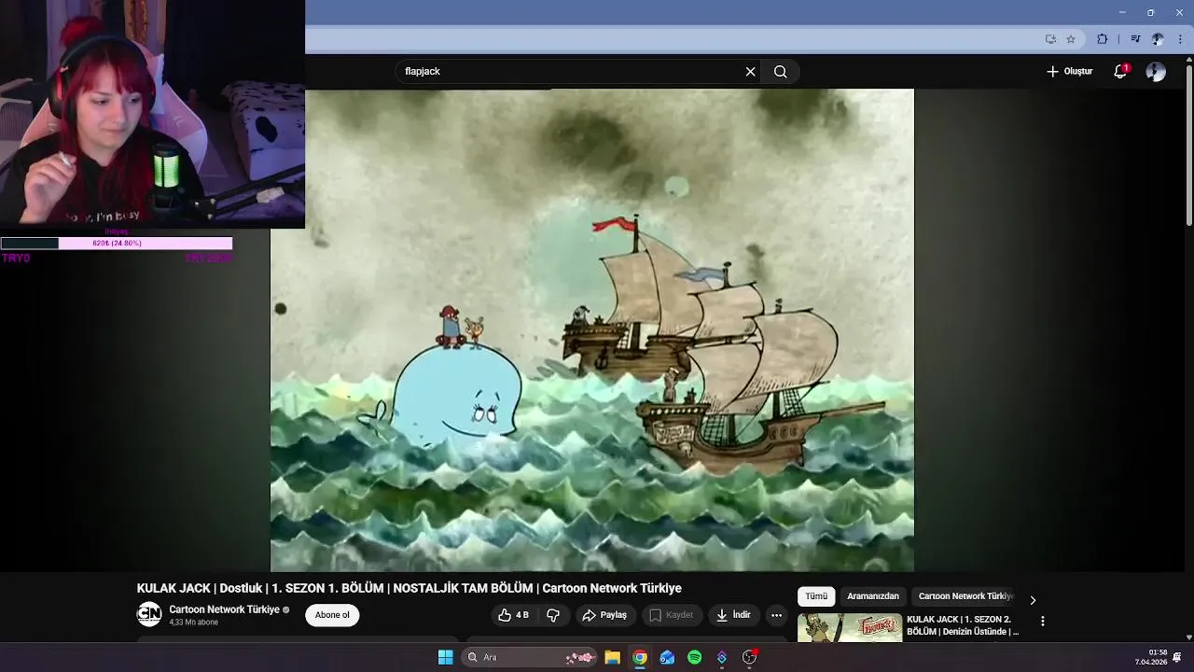Like the video with thumbs up
The image size is (1194, 672).
pos(513,615)
